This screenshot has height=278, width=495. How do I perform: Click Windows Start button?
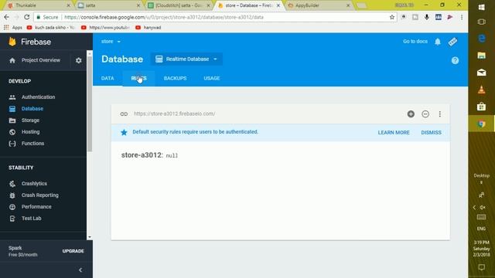pos(481,7)
